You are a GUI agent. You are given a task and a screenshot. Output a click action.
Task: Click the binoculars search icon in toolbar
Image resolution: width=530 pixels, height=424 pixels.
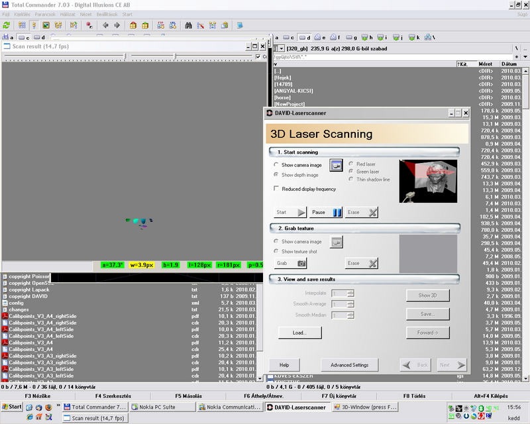tap(189, 25)
